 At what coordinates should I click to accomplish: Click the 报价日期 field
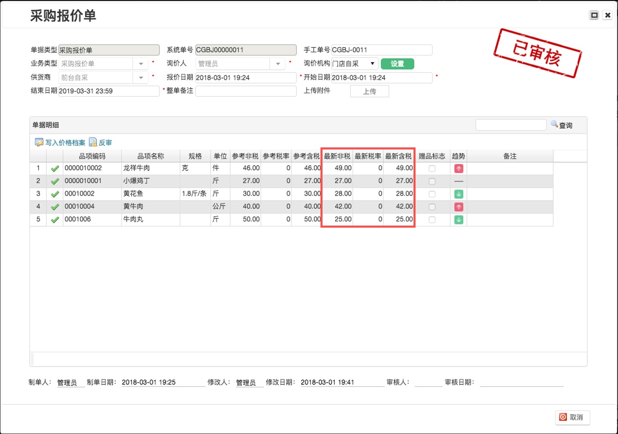coord(246,77)
